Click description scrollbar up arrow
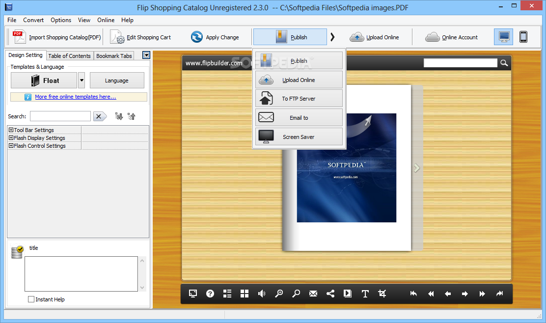Viewport: 546px width, 323px height. (142, 260)
